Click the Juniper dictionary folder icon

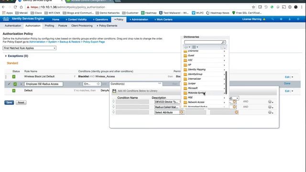(185, 84)
